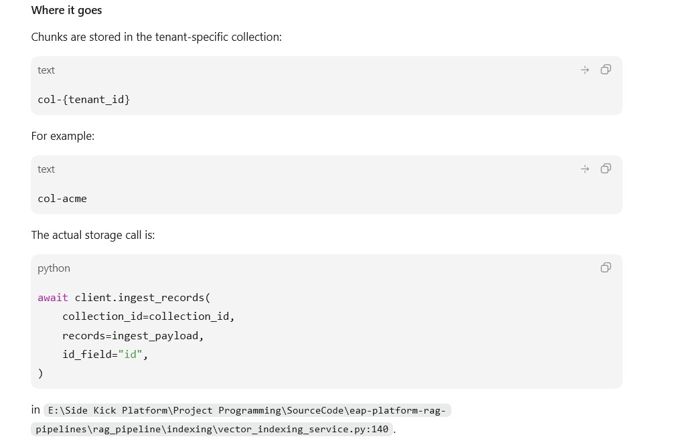Click the 'await' keyword in code
This screenshot has height=447, width=683.
53,297
